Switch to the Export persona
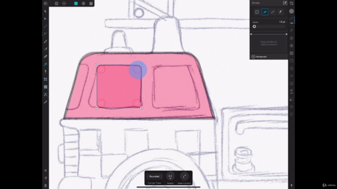 [91, 4]
